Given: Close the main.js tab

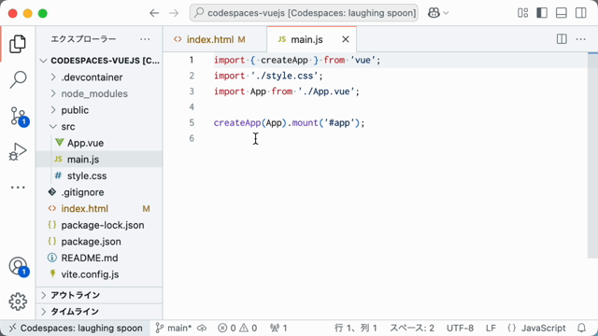Looking at the screenshot, I should (x=346, y=39).
